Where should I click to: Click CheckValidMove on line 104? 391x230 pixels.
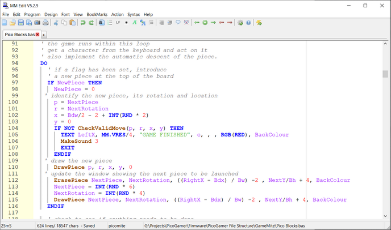(x=102, y=128)
